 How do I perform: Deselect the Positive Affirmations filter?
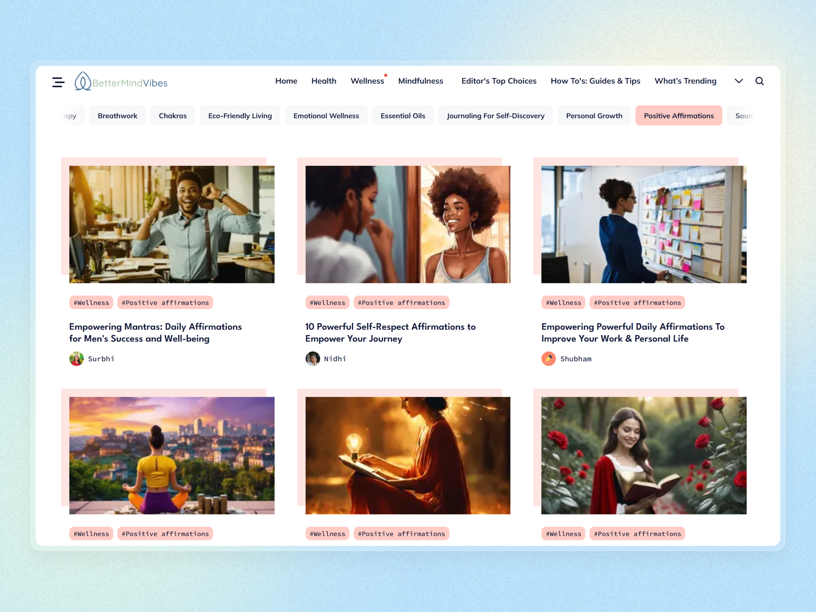coord(679,116)
